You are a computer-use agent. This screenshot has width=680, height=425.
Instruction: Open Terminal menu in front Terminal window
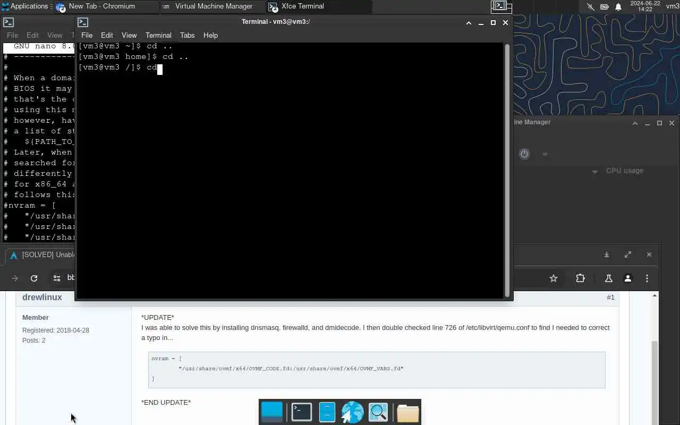(158, 35)
